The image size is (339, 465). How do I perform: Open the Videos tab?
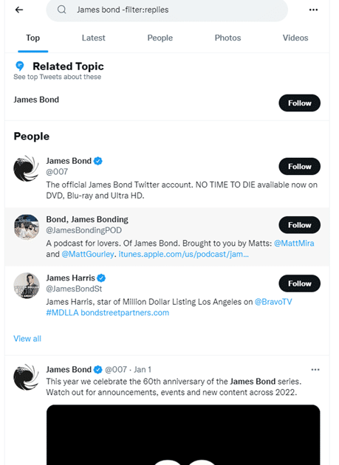coord(295,38)
